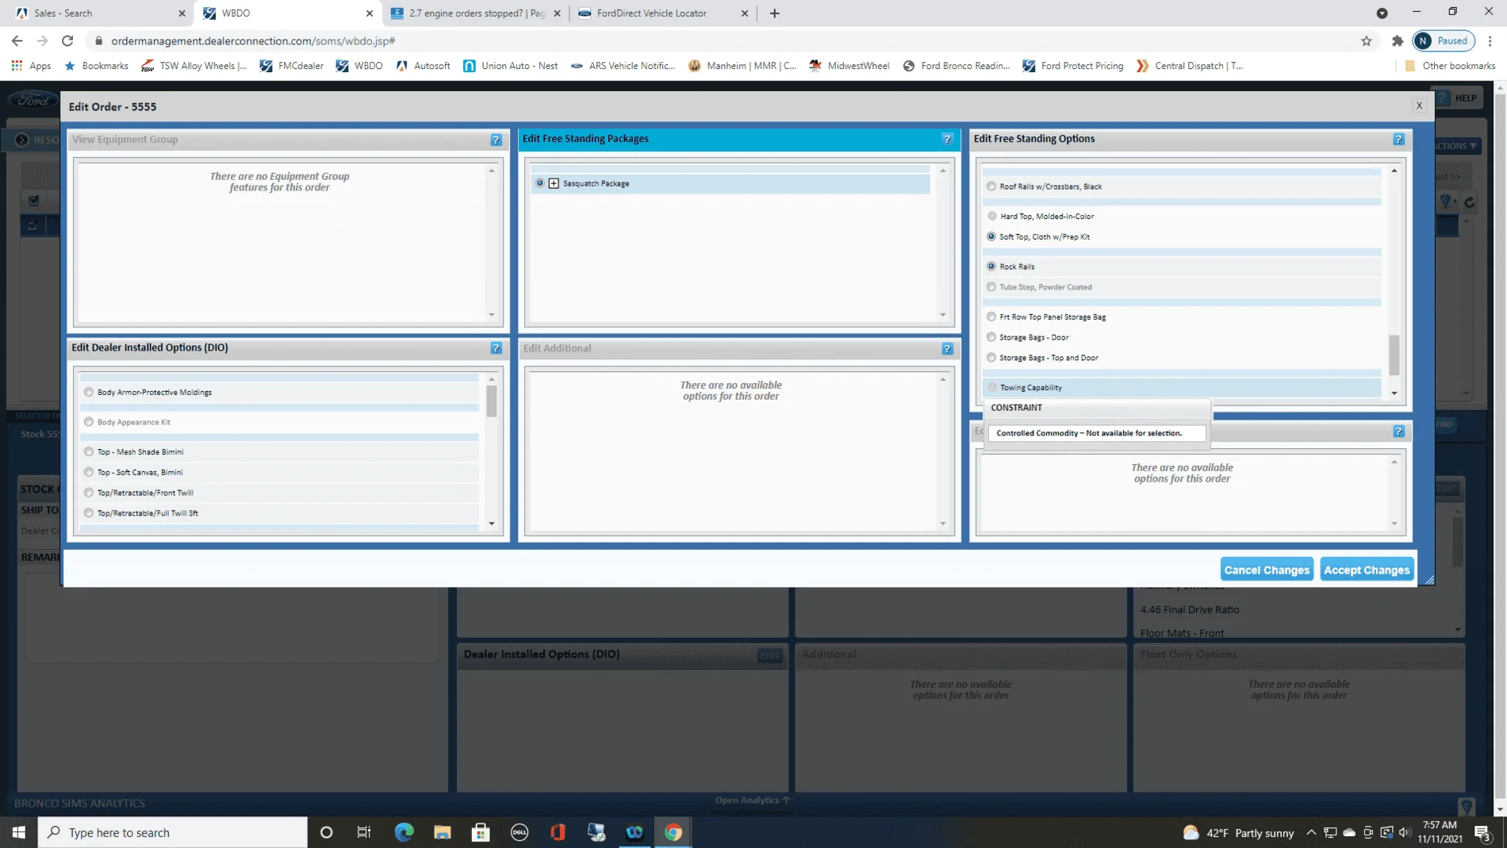The height and width of the screenshot is (848, 1507).
Task: Open help for Edit Dealer Installed Options
Action: point(496,348)
